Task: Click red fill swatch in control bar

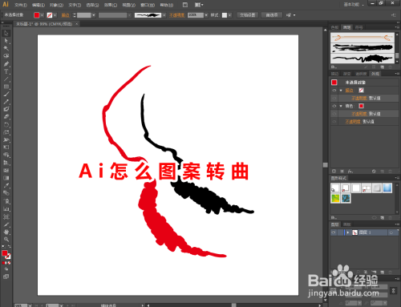Action: pyautogui.click(x=37, y=15)
